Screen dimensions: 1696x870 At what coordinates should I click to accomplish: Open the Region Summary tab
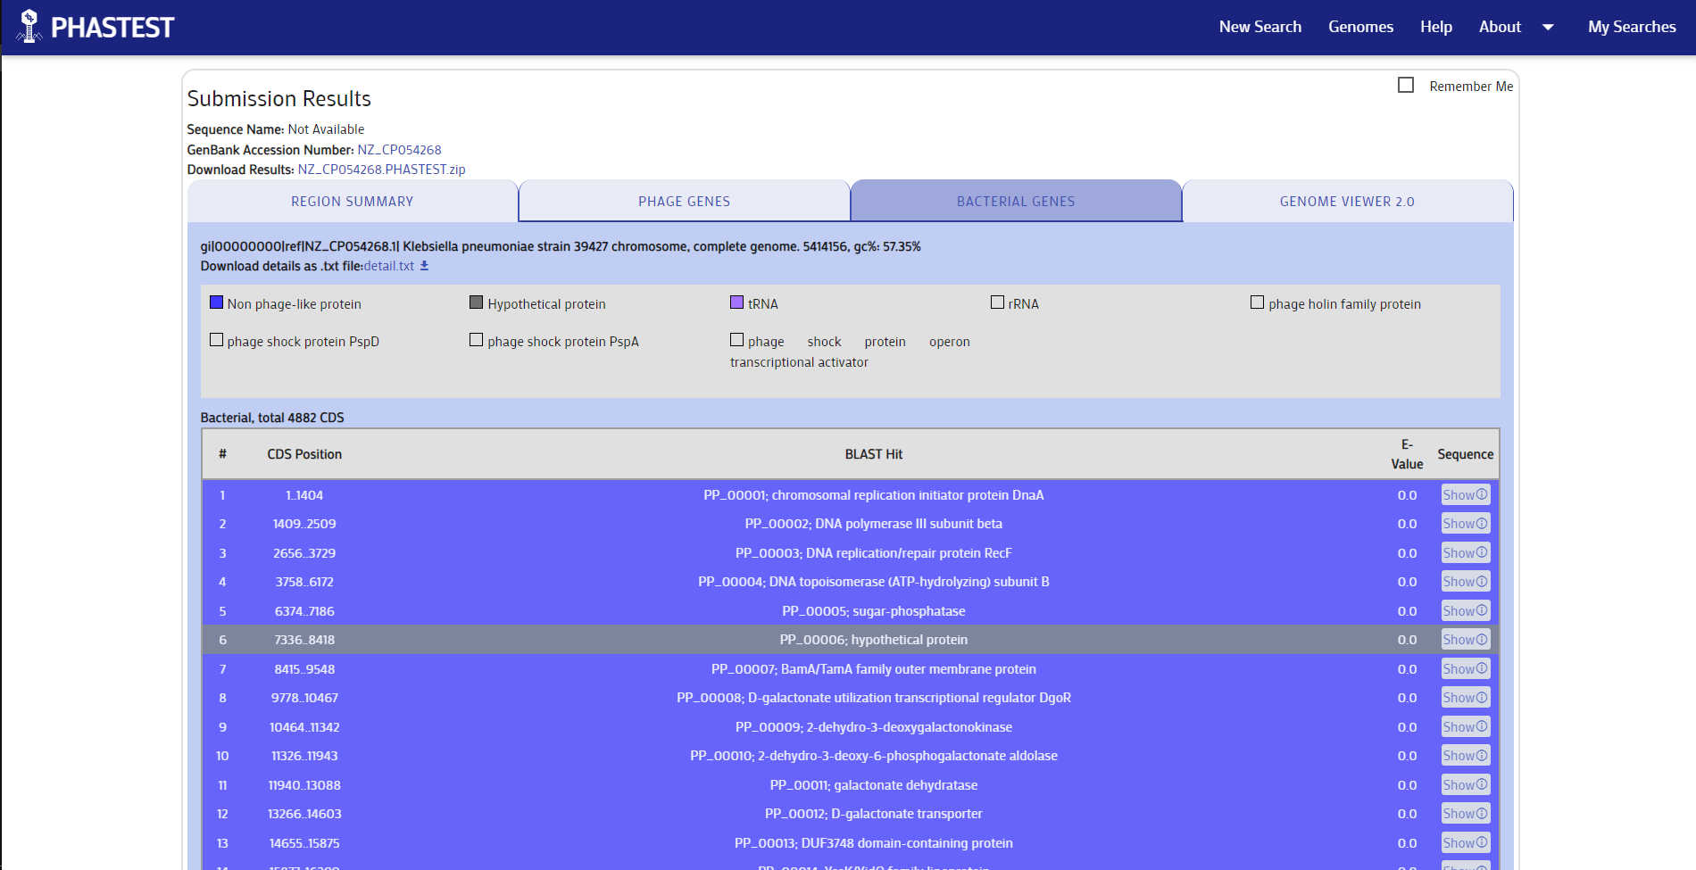coord(352,202)
